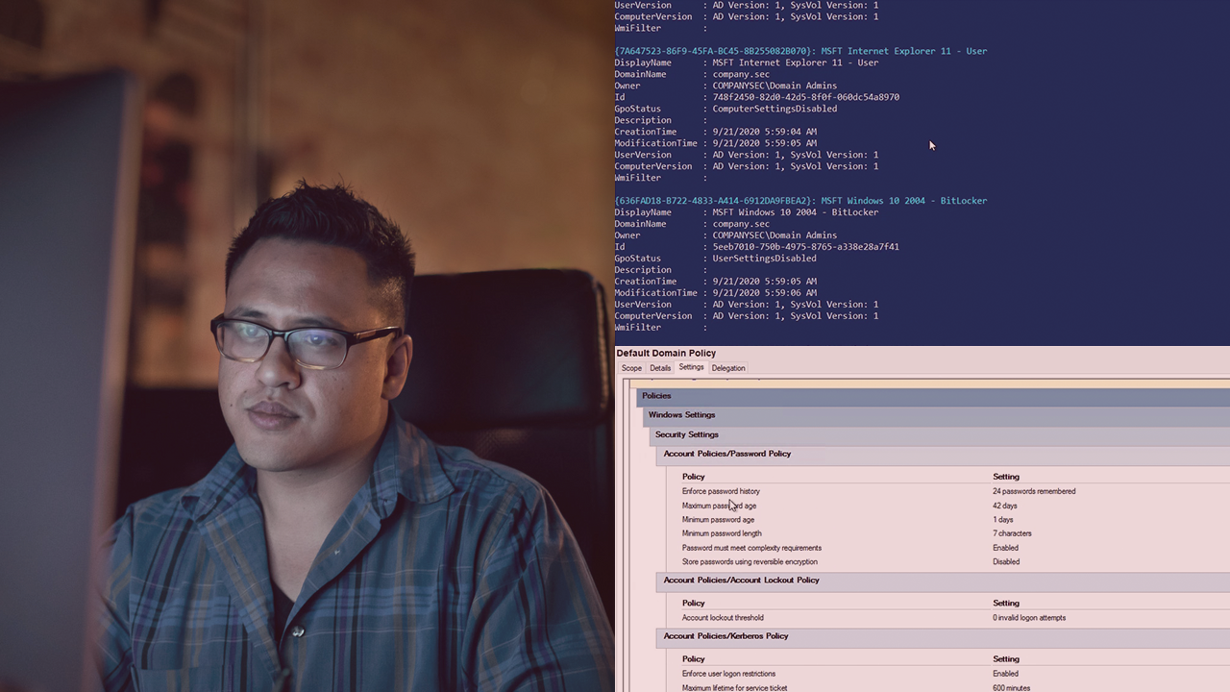1230x692 pixels.
Task: Click Enforce user logon restrictions policy
Action: coord(728,674)
